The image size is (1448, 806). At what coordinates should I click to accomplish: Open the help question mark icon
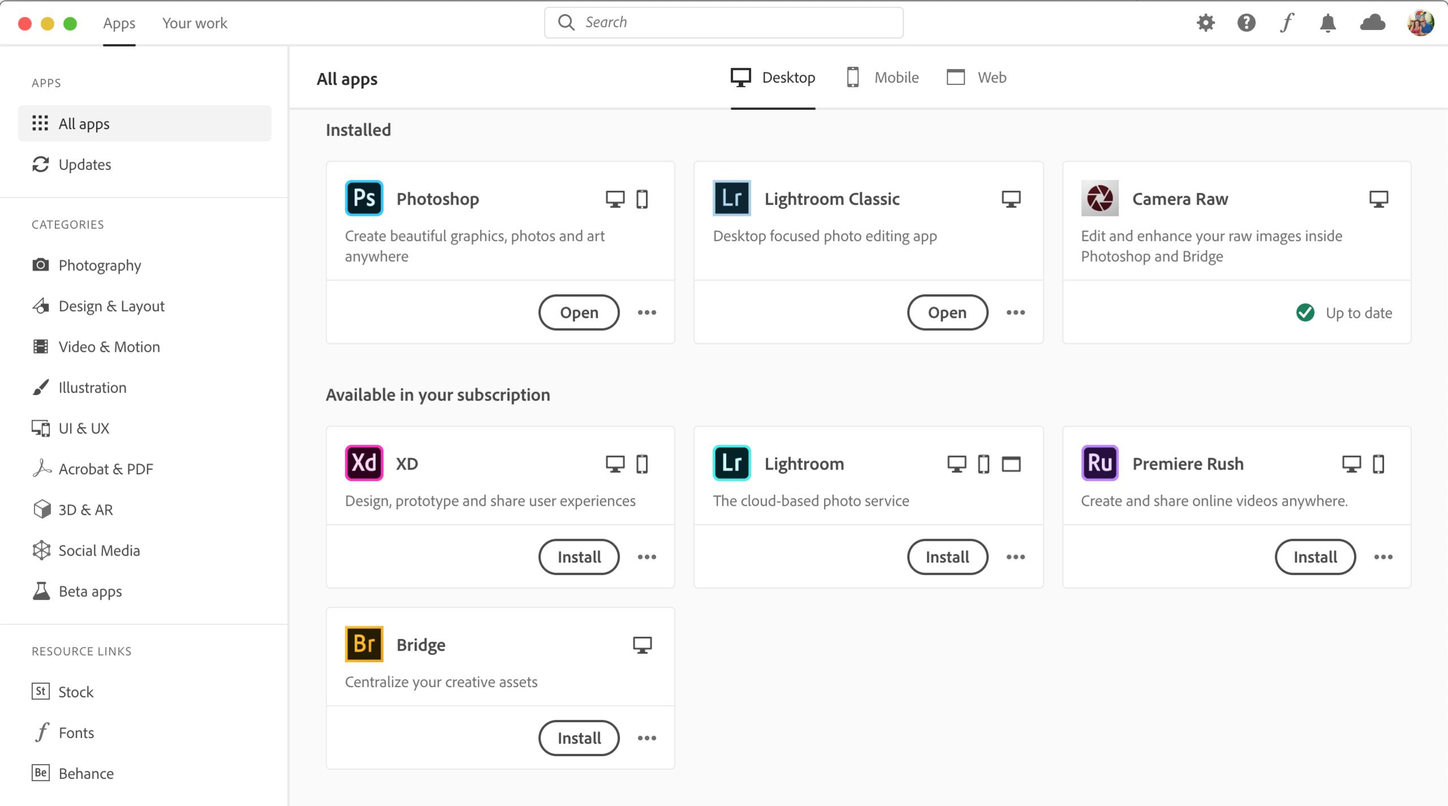pyautogui.click(x=1246, y=23)
